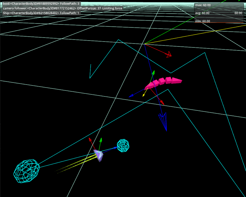Viewport: 246px width, 197px height.
Task: Click the max: 60.00 FPS label
Action: coord(203,5)
